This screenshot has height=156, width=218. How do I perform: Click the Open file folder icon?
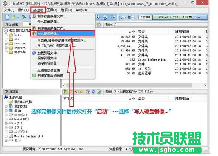coord(14,17)
